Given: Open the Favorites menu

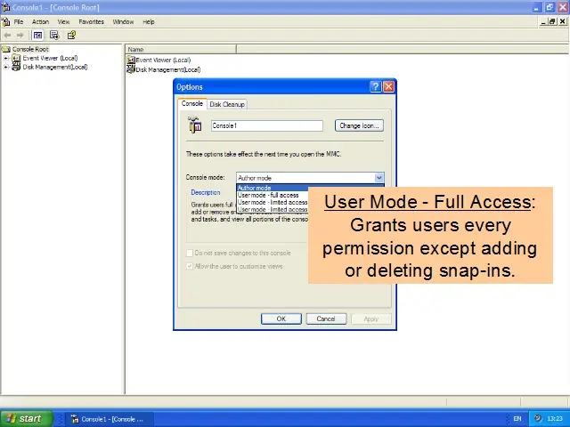Looking at the screenshot, I should coord(91,21).
